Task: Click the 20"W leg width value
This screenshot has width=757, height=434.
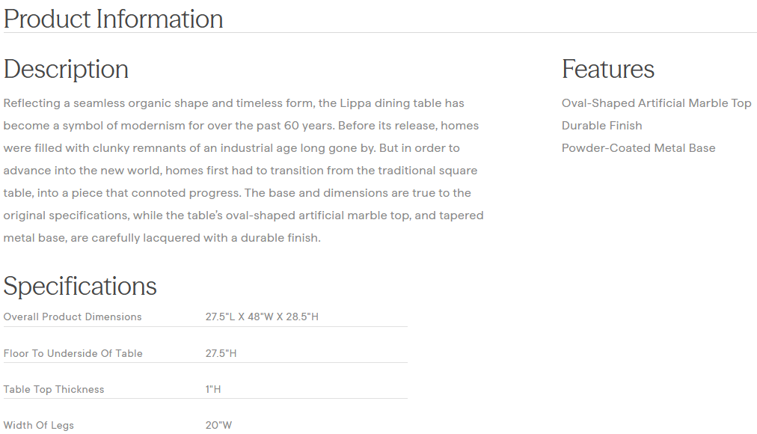Action: (218, 425)
